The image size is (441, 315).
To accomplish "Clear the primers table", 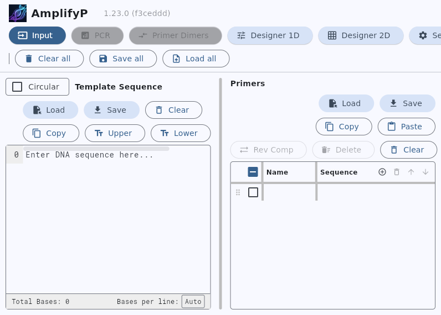I will pyautogui.click(x=408, y=150).
